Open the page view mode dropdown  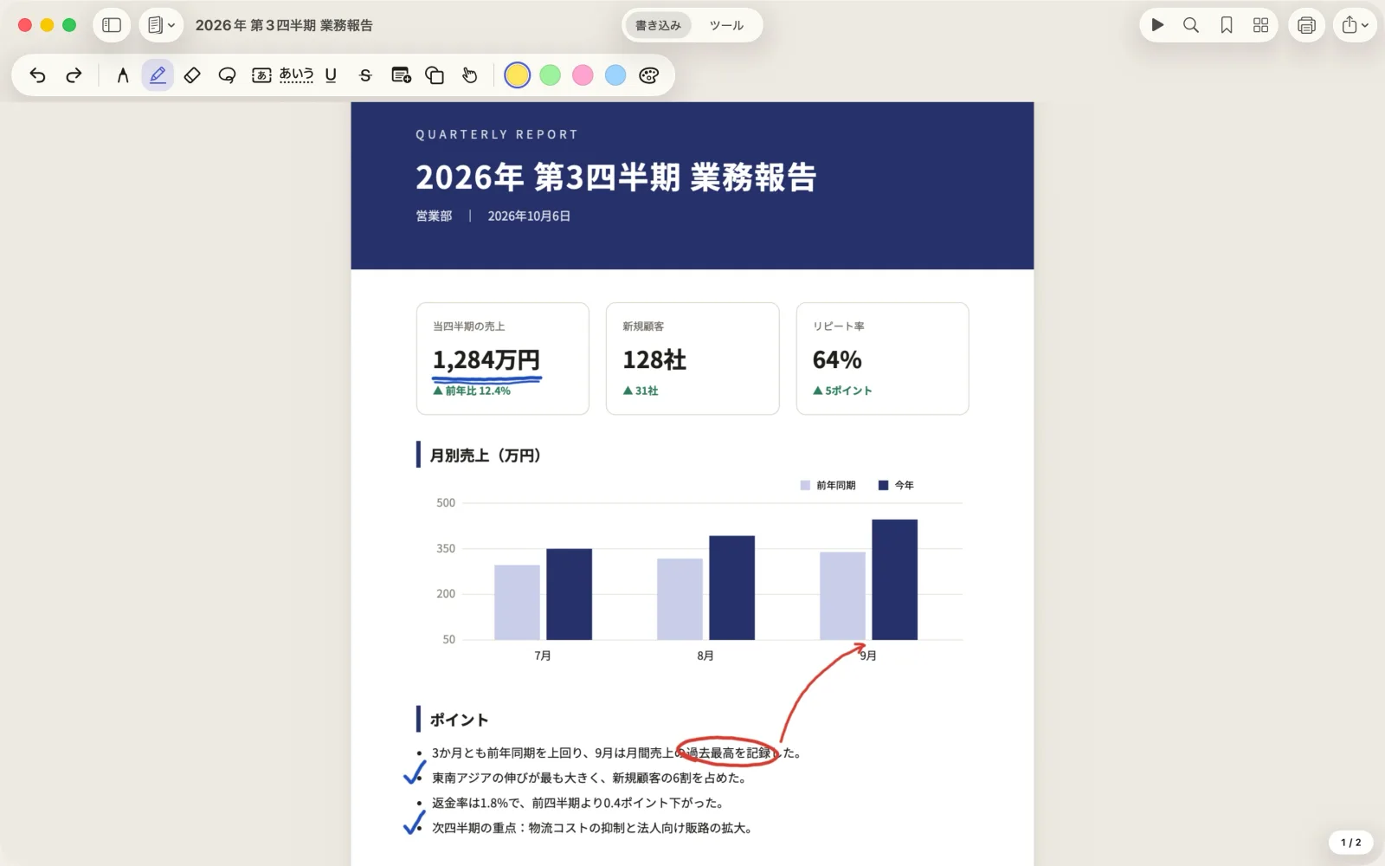click(161, 25)
